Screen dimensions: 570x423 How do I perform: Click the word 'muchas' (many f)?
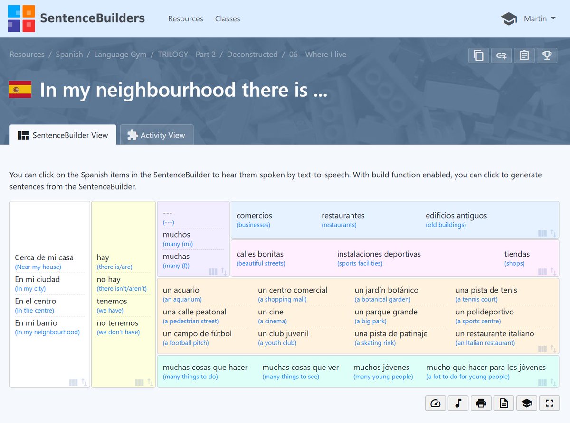pyautogui.click(x=176, y=257)
